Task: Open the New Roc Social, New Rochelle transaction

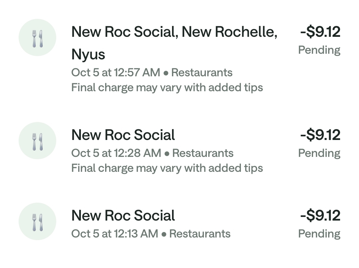Action: click(x=174, y=32)
